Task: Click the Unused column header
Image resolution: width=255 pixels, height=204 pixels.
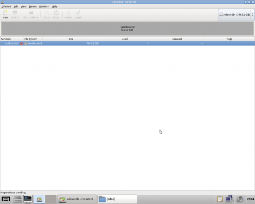Action: click(x=177, y=39)
